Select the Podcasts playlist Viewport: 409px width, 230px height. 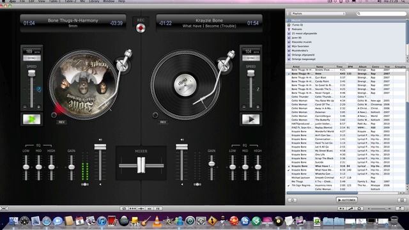[297, 29]
